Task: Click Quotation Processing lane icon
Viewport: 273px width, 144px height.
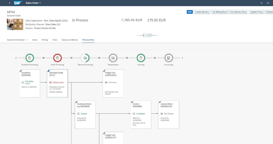Action: (x=30, y=58)
